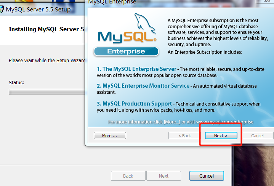The image size is (274, 186).
Task: Click 'Please wait while the Setup Wizard' text
Action: pyautogui.click(x=47, y=61)
